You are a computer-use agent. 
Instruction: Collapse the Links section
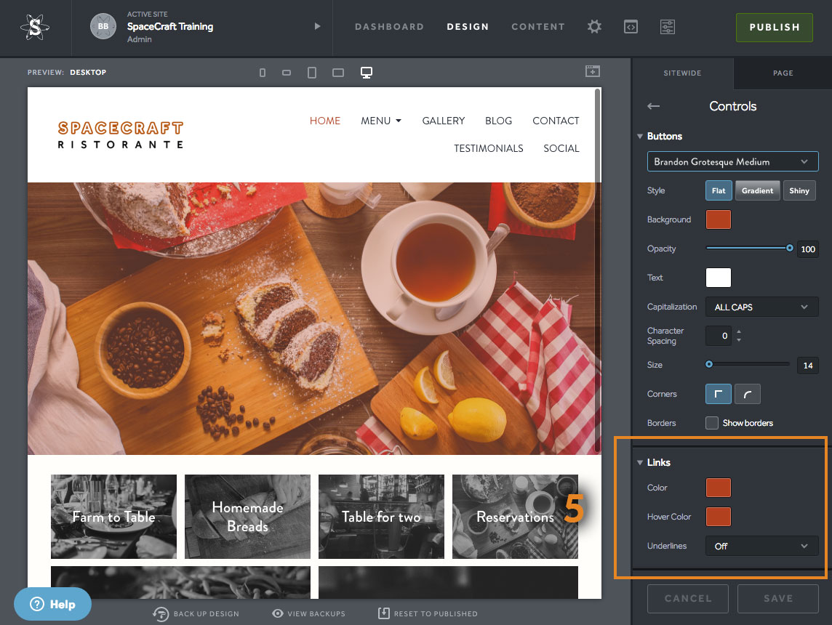pos(640,463)
